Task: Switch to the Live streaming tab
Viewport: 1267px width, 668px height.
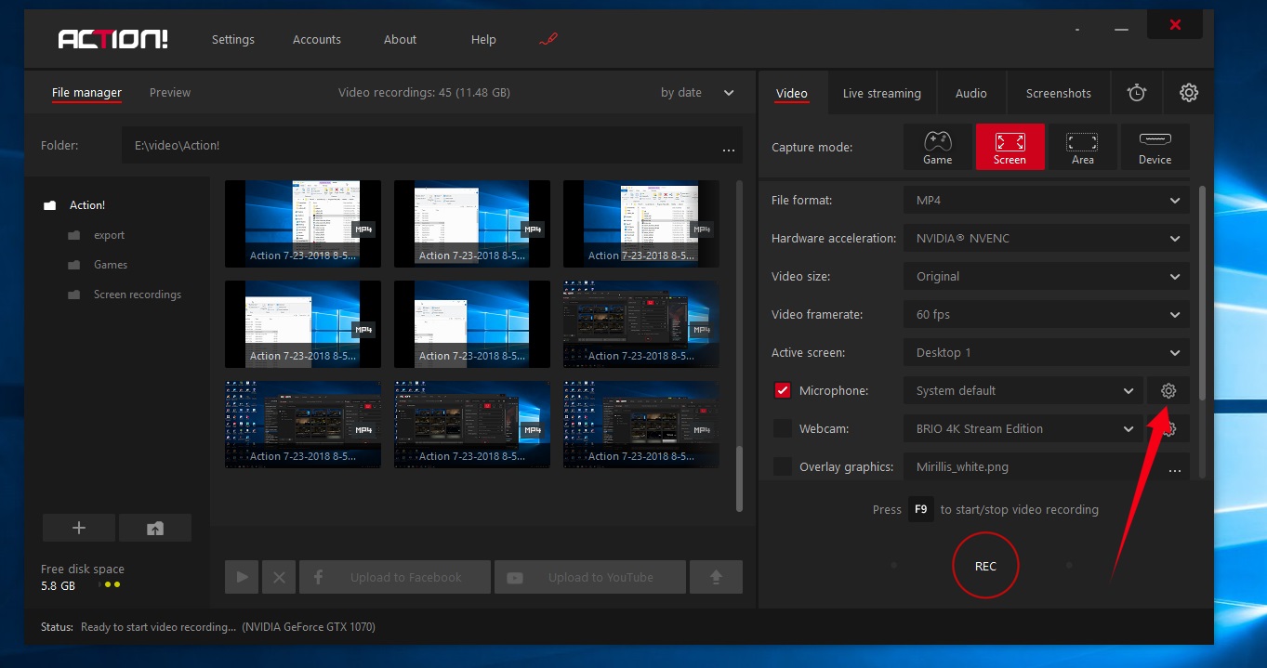Action: click(x=882, y=93)
